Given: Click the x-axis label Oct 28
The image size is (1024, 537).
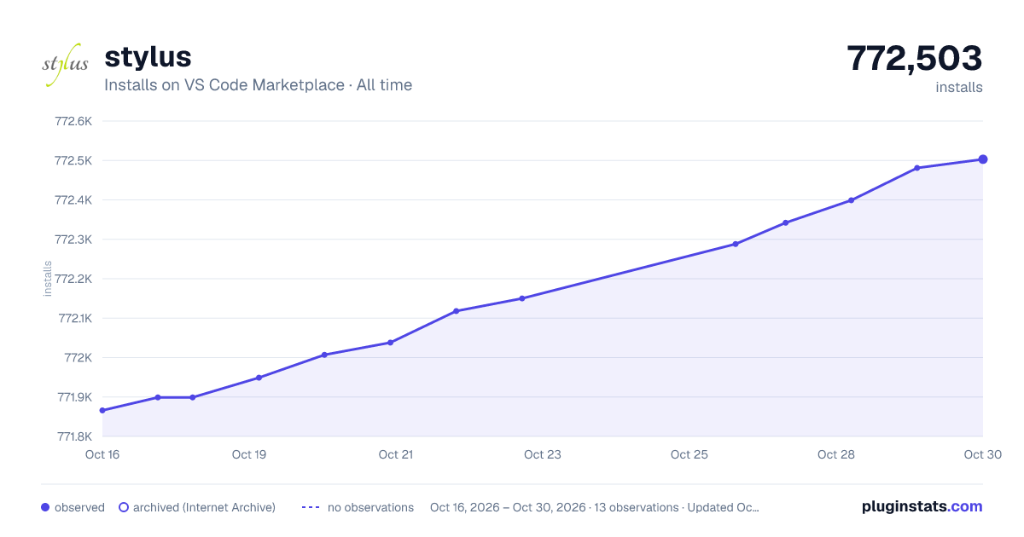Looking at the screenshot, I should click(x=836, y=454).
